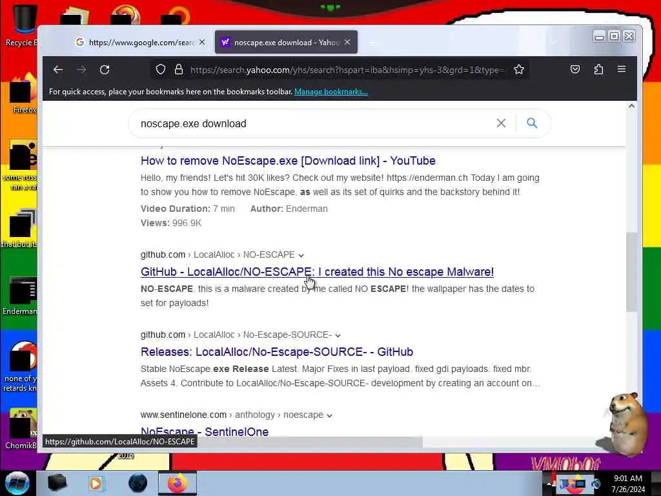Click the taskbar clock 9:01 AM
The width and height of the screenshot is (661, 496).
627,479
